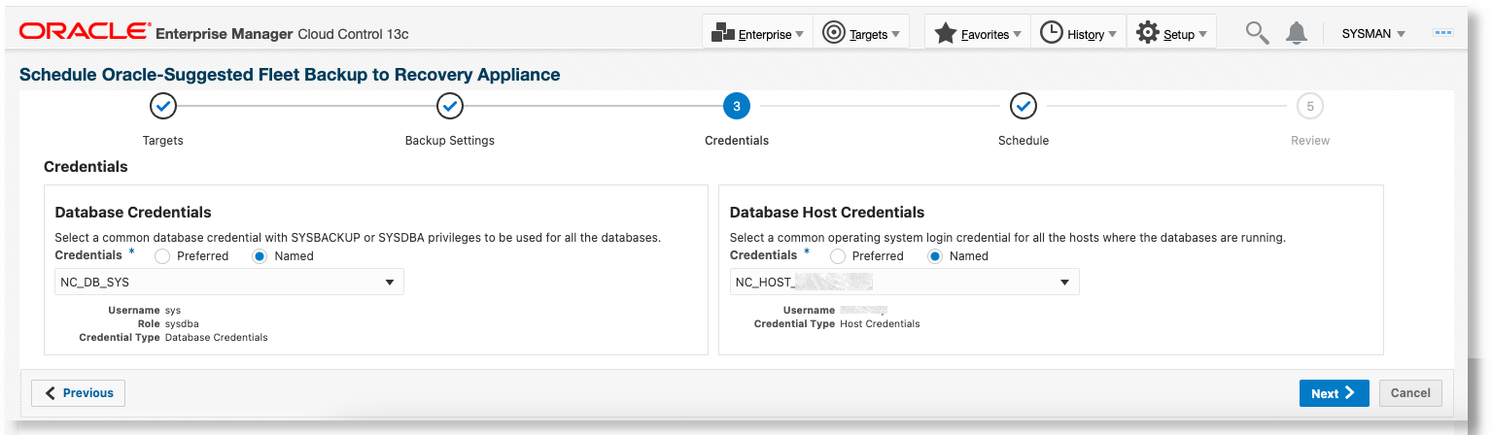1492x435 pixels.
Task: Click the Previous button
Action: click(x=79, y=393)
